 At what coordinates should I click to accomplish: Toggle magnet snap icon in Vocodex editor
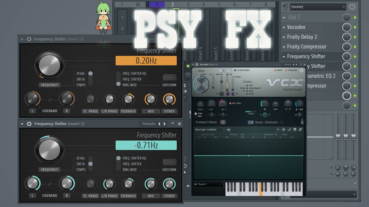[x=295, y=130]
